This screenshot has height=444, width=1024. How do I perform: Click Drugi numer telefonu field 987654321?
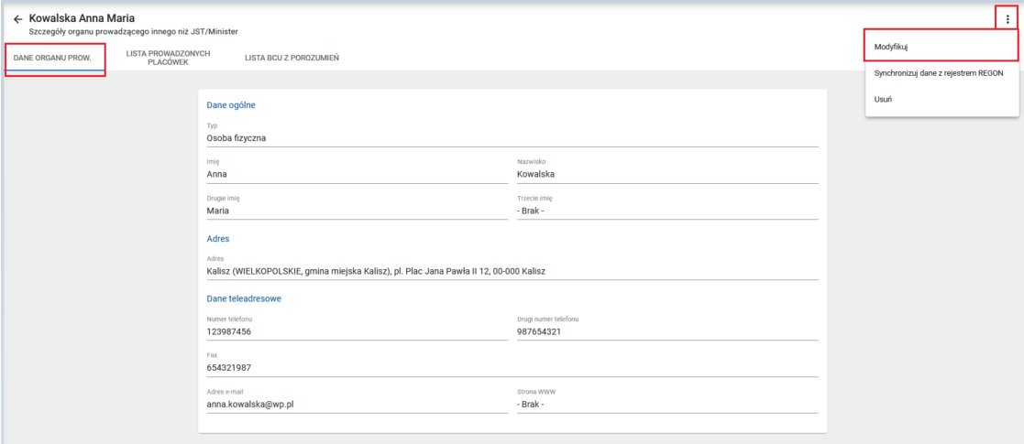tap(666, 331)
